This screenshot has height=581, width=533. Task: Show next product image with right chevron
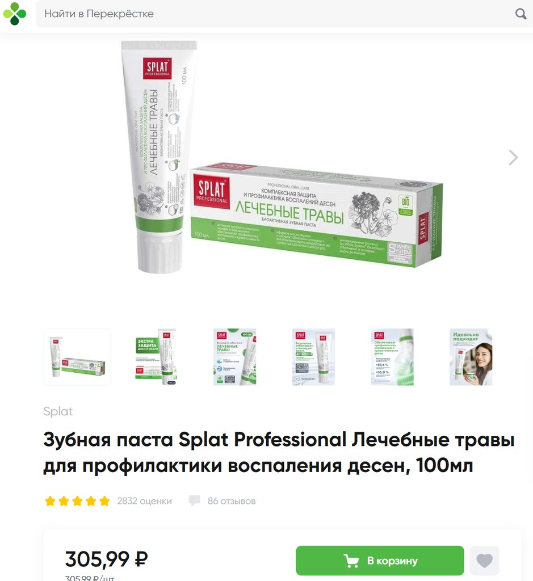tap(513, 158)
